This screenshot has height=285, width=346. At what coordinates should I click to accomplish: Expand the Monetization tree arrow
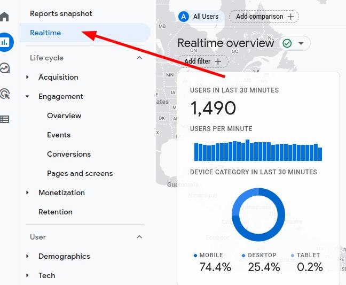coord(27,192)
